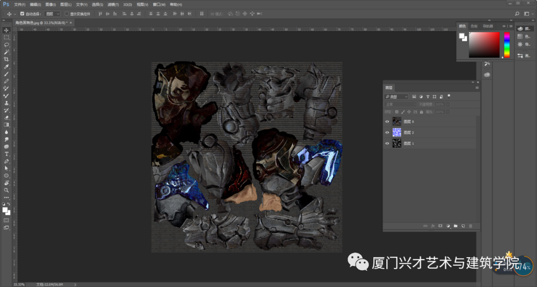
Task: Select the Zoom magnifier tool
Action: pos(6,190)
